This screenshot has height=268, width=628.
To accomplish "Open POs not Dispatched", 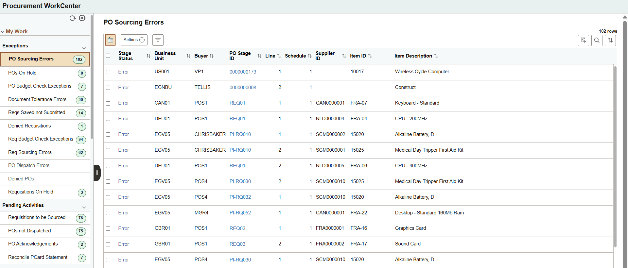I will (x=45, y=231).
